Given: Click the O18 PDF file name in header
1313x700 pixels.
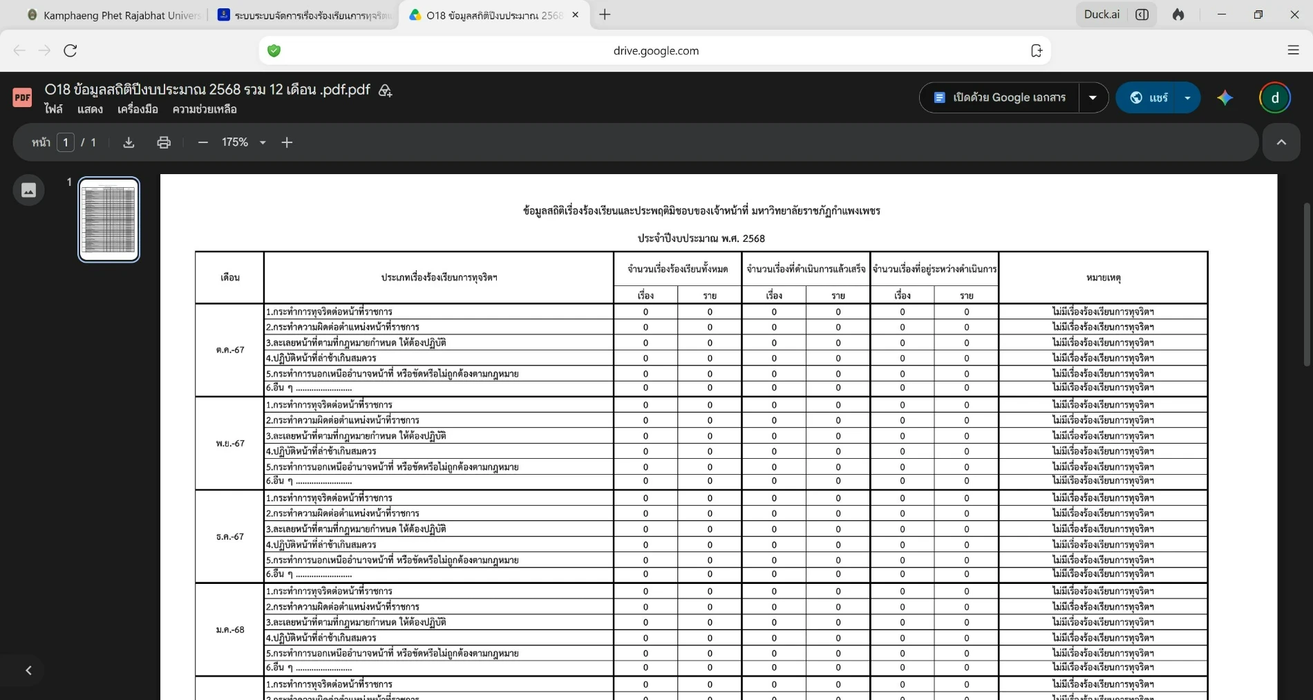Looking at the screenshot, I should 207,90.
